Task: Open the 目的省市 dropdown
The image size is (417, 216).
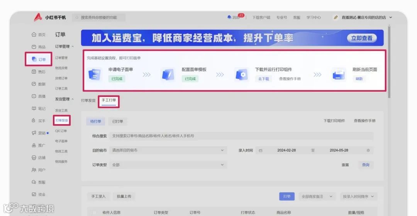Action: point(169,150)
